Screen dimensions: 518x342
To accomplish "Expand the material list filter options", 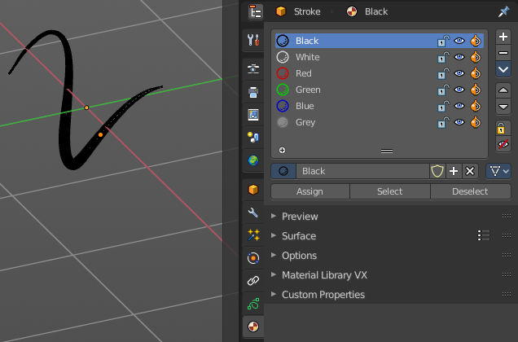I will tap(282, 151).
